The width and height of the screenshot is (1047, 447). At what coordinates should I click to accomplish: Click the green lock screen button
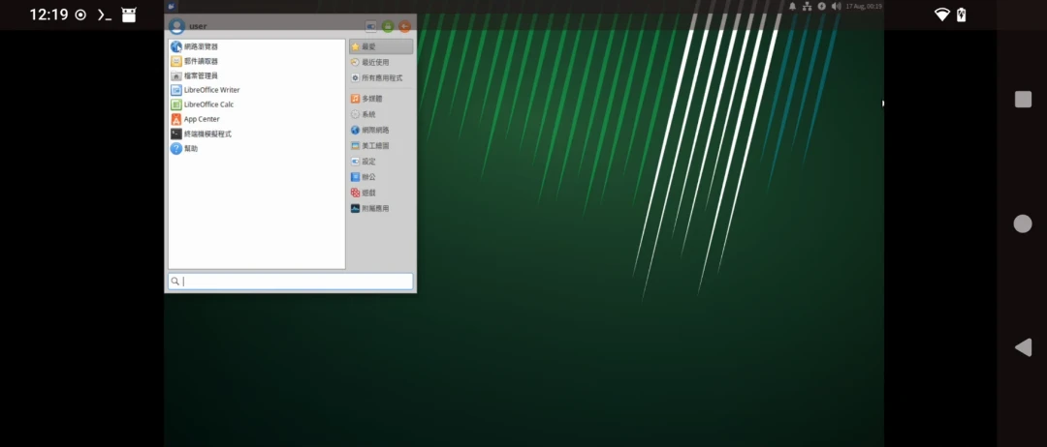click(x=388, y=26)
